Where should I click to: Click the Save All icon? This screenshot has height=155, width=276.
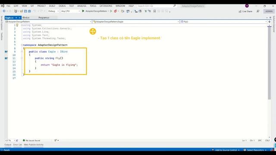click(x=29, y=11)
